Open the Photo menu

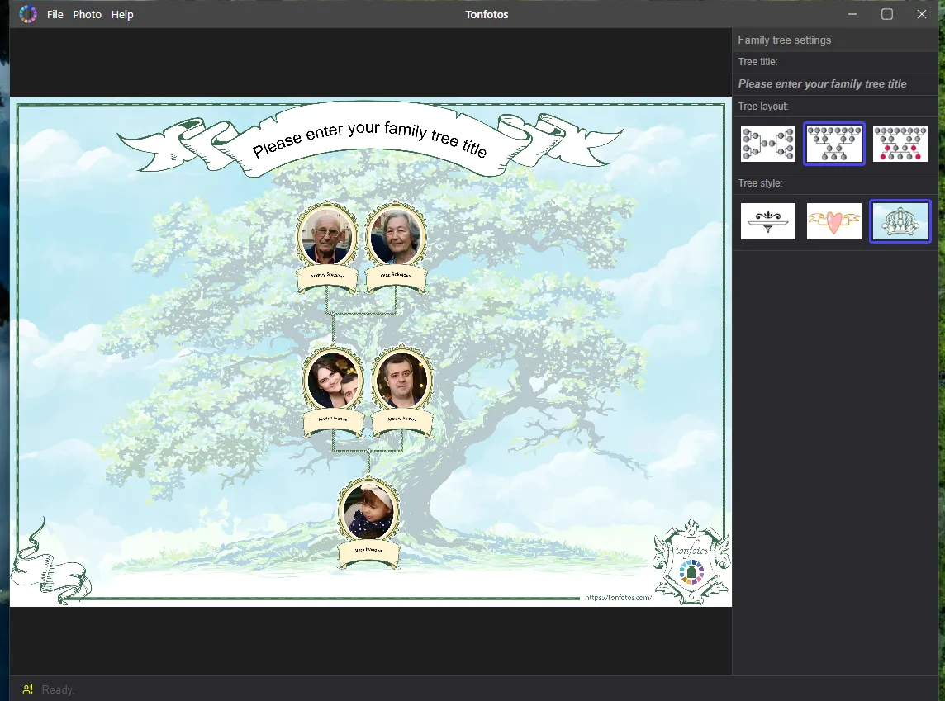coord(88,15)
